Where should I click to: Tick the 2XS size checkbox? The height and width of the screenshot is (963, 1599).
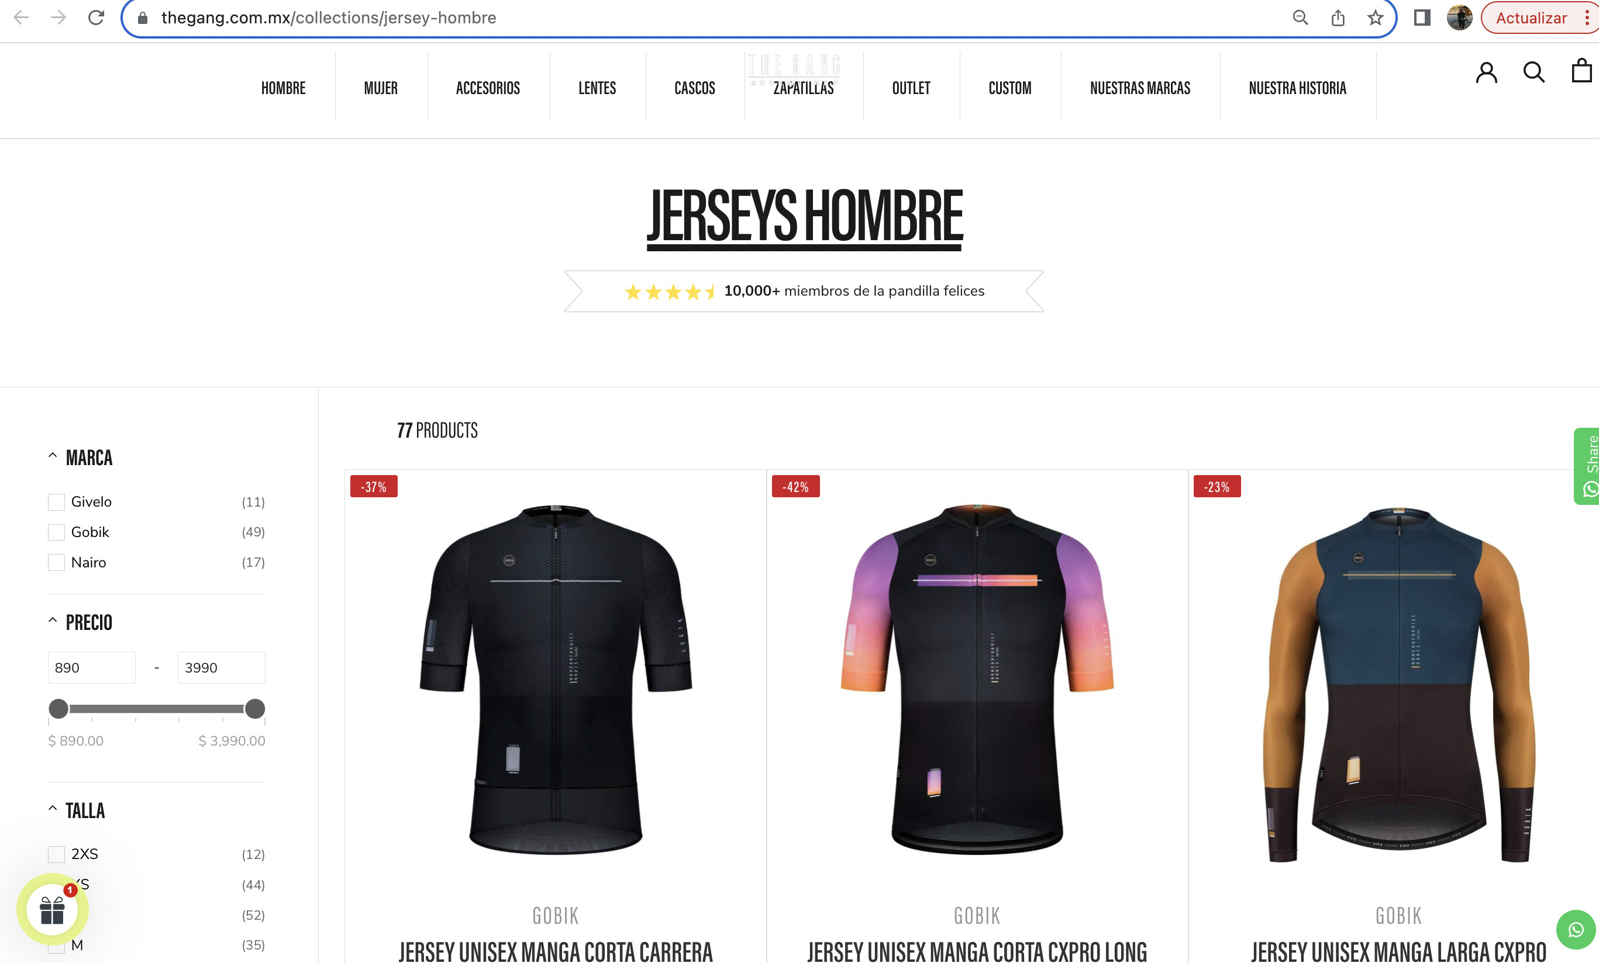tap(57, 854)
